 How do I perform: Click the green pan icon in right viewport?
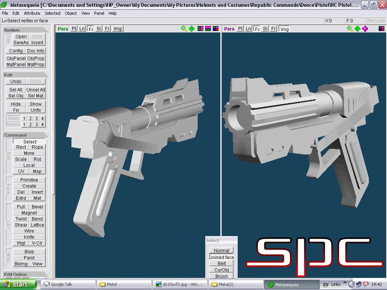pyautogui.click(x=358, y=29)
